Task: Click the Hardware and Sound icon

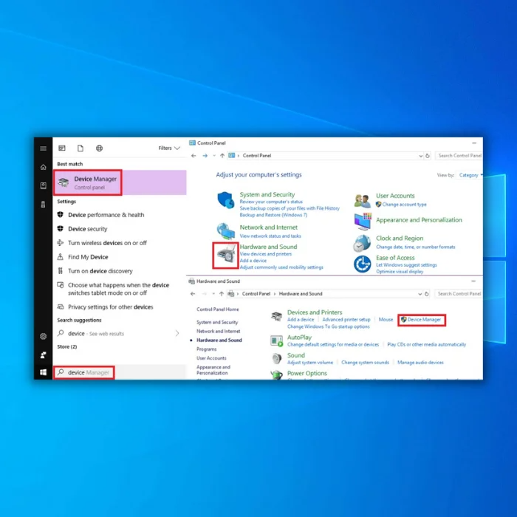Action: click(226, 256)
